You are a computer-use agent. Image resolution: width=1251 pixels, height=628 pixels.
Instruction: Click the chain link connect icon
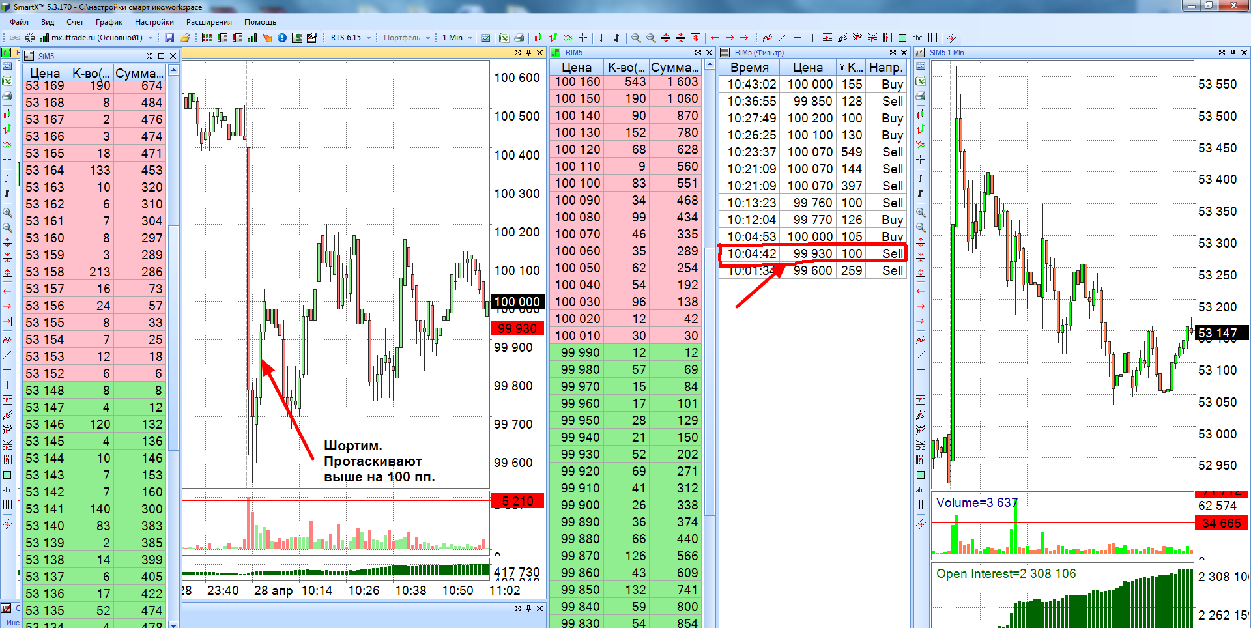(x=14, y=38)
